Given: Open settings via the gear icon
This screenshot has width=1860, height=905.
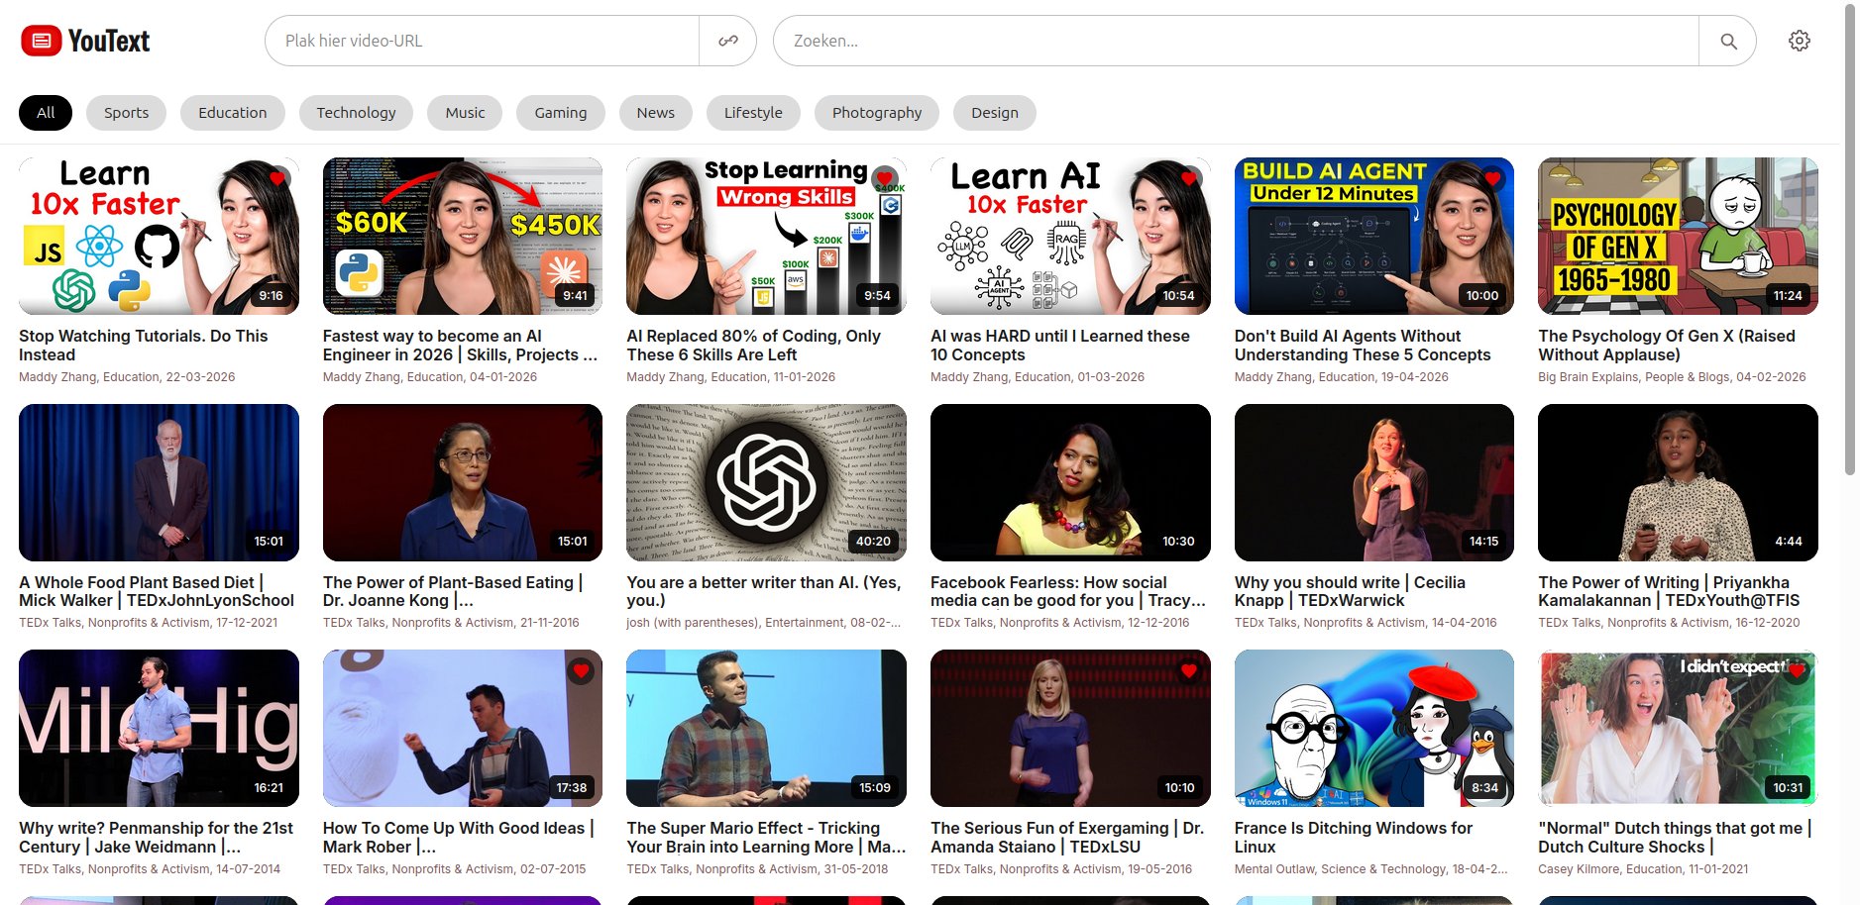Looking at the screenshot, I should pyautogui.click(x=1799, y=41).
